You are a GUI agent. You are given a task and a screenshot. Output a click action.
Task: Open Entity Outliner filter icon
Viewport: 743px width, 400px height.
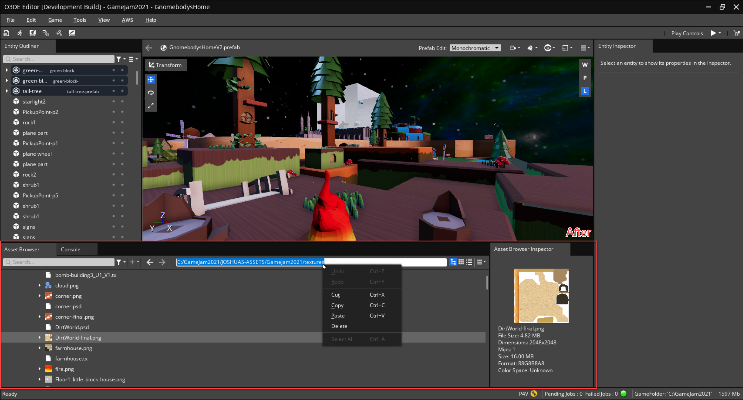click(119, 59)
